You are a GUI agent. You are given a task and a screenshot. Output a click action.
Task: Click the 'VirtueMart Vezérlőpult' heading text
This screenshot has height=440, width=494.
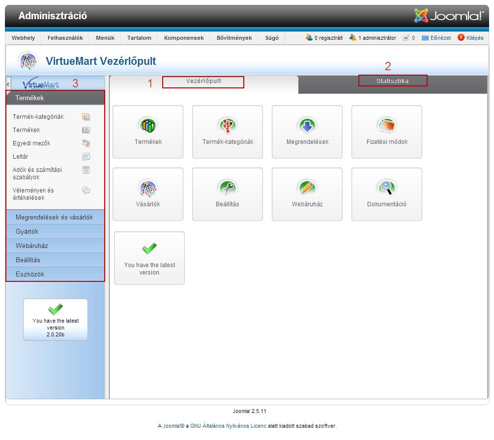(101, 61)
